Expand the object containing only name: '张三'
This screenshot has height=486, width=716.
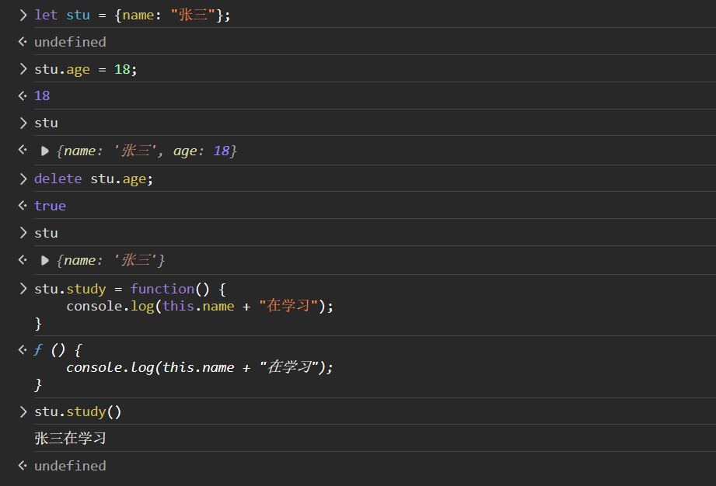(45, 261)
